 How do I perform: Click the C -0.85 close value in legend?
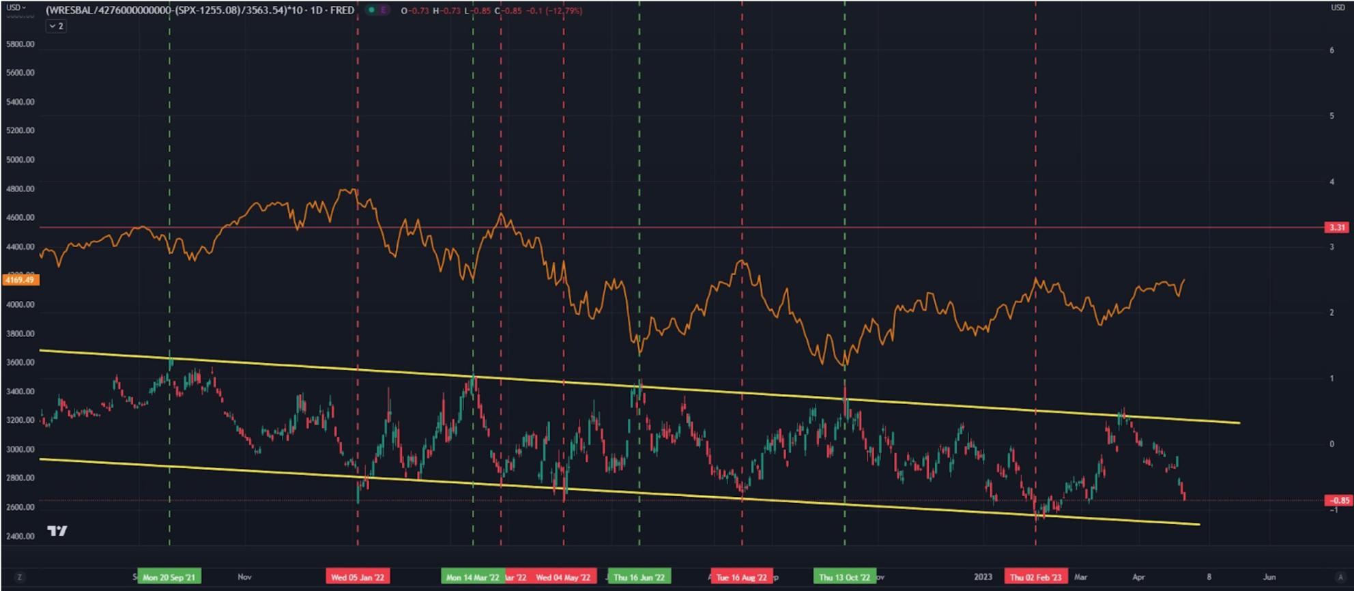click(x=508, y=11)
